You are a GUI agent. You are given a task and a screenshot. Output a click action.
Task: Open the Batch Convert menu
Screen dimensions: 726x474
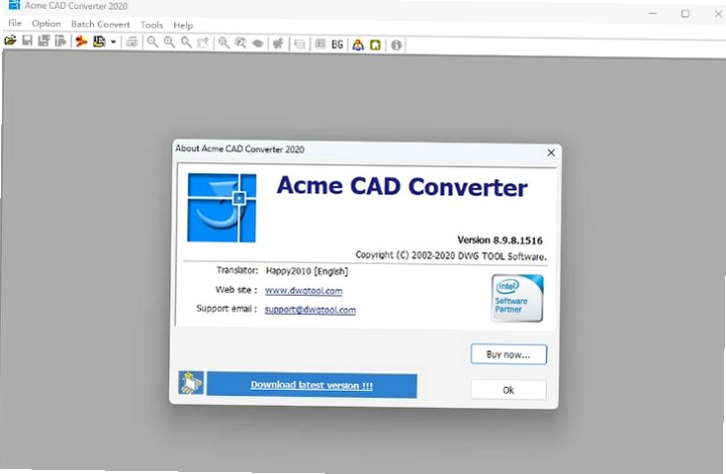pos(101,24)
